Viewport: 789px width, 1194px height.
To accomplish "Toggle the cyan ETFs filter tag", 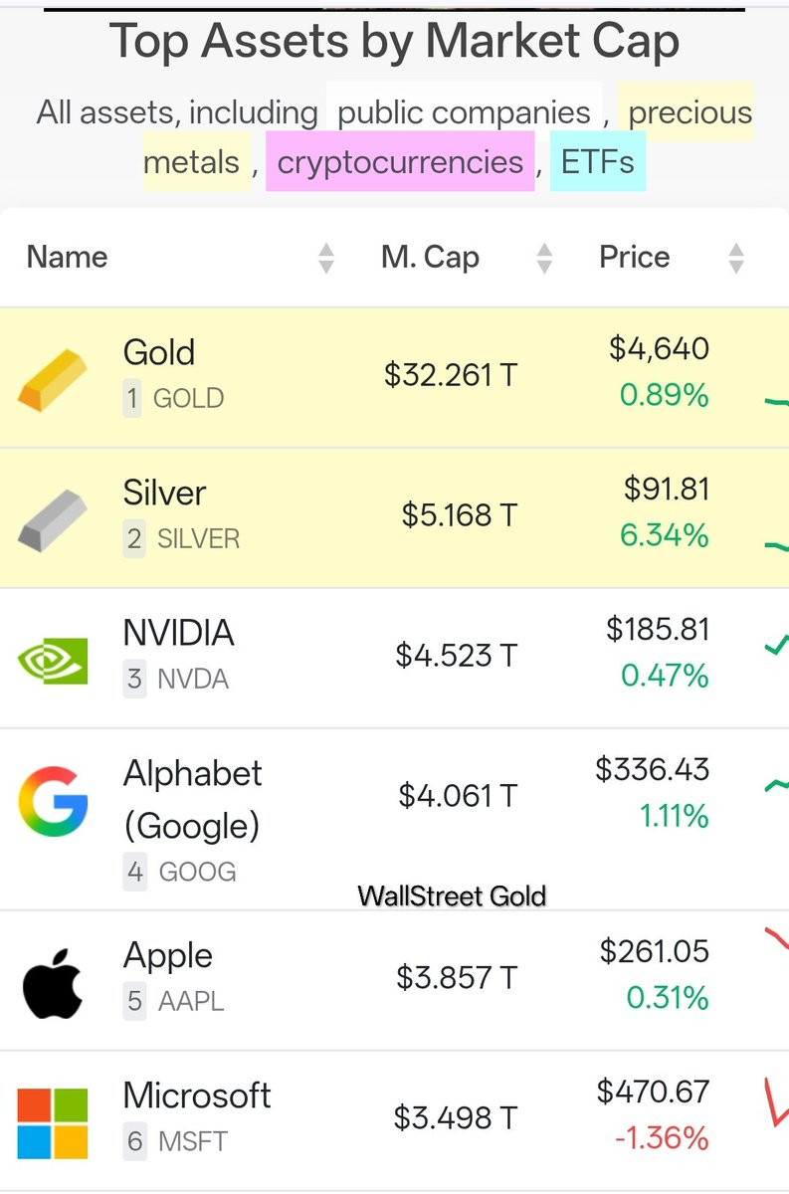I will pos(597,162).
